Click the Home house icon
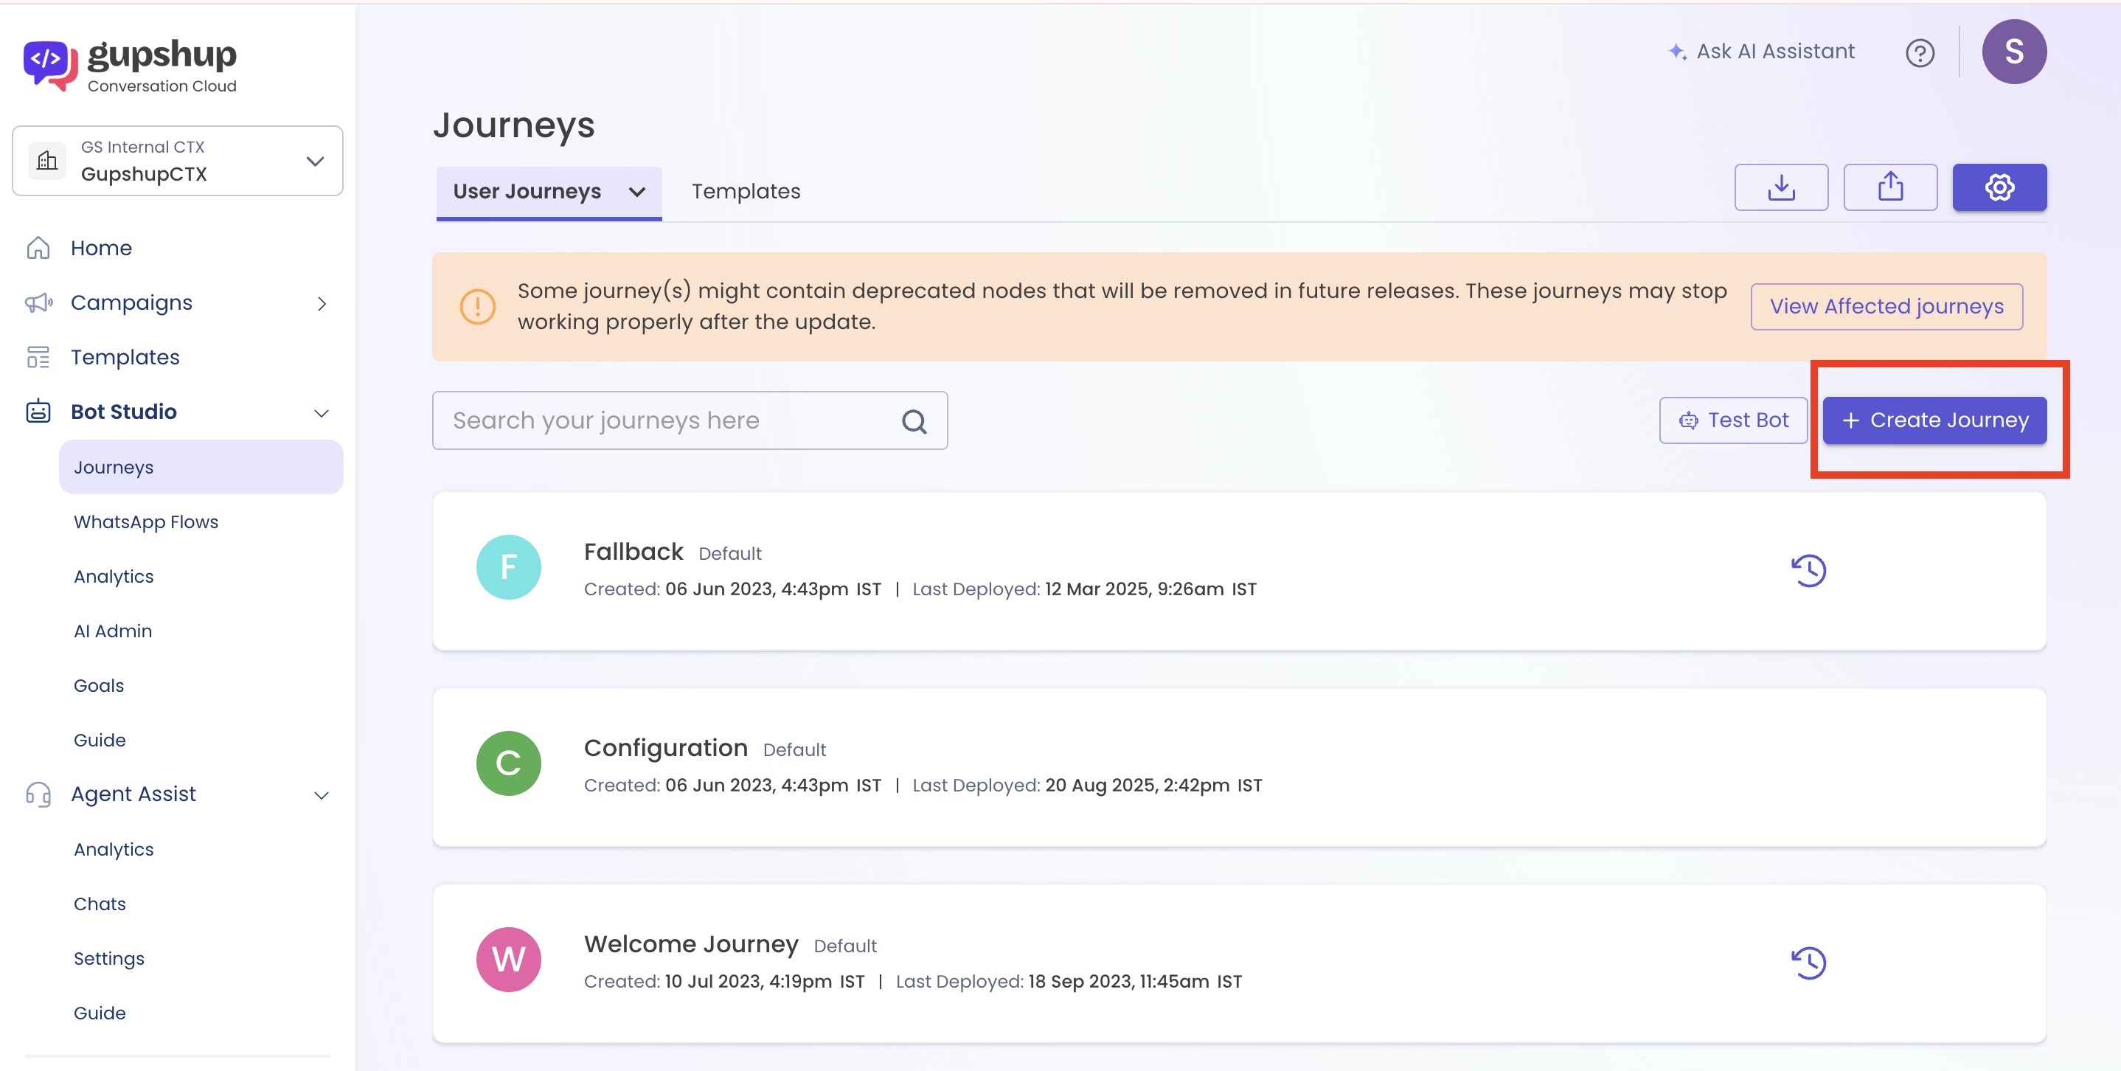The height and width of the screenshot is (1071, 2121). pyautogui.click(x=38, y=248)
